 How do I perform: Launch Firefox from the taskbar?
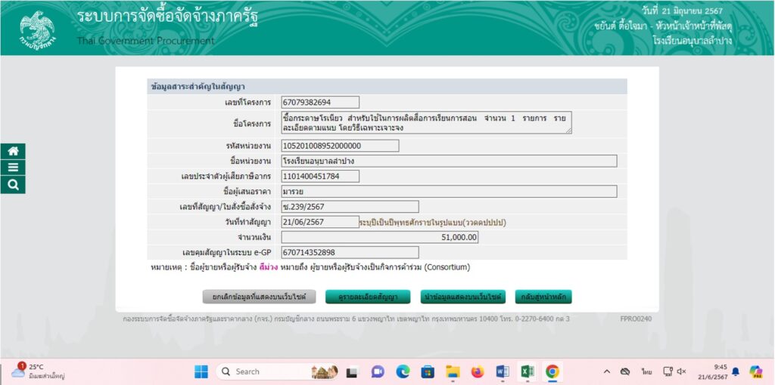click(478, 371)
